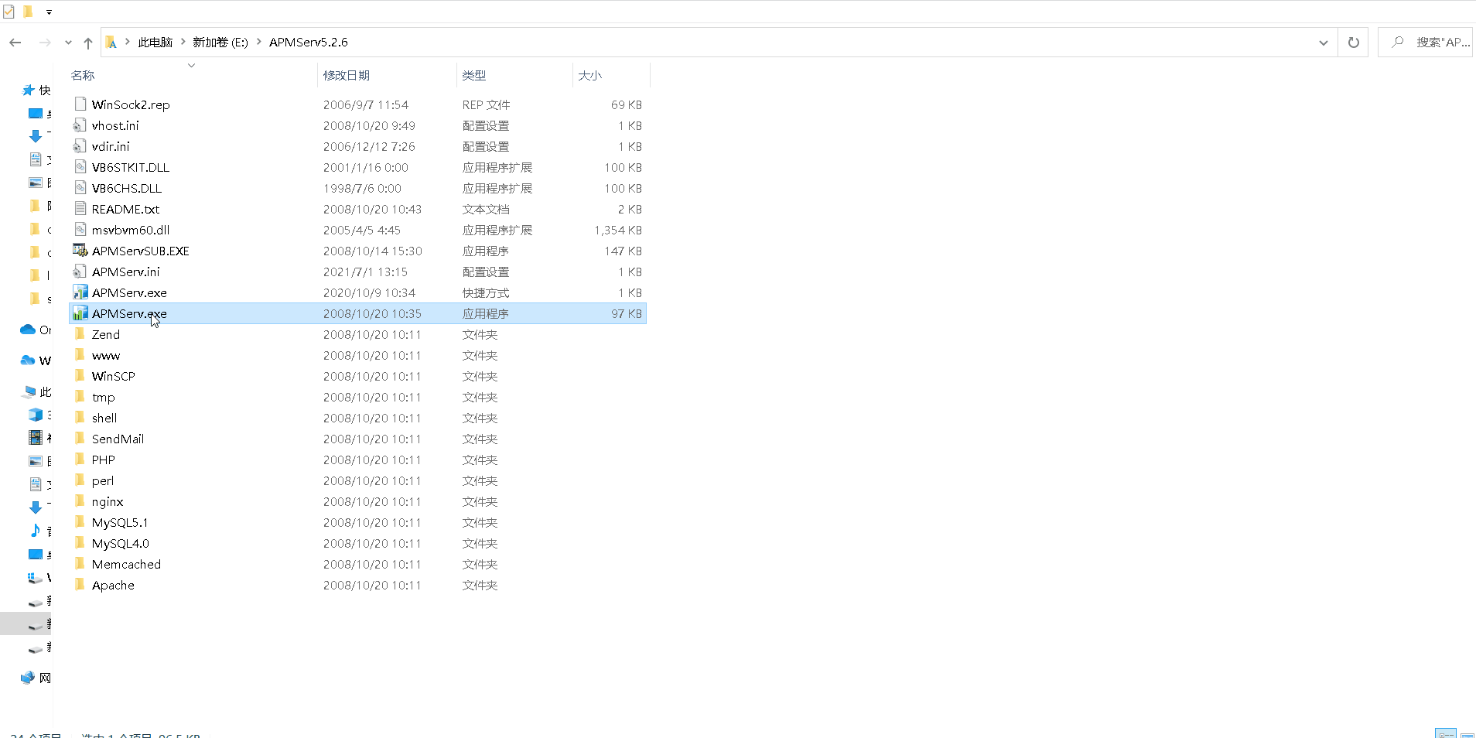Sort files by 修改日期 column header
The image size is (1476, 738).
tap(347, 75)
